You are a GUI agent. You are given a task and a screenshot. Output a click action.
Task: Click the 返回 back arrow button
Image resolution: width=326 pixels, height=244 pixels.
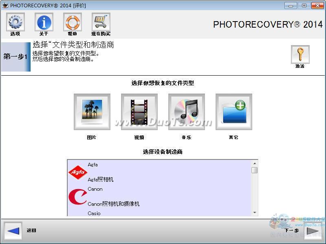click(13, 231)
